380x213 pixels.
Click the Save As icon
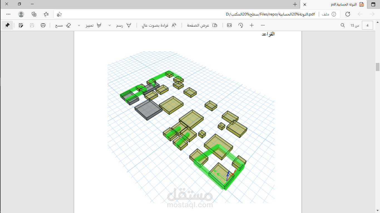(21, 25)
